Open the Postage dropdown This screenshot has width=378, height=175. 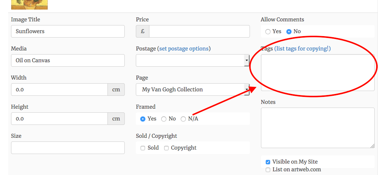click(x=192, y=60)
